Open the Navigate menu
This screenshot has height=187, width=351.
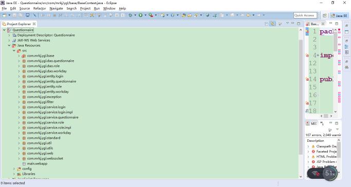point(56,9)
